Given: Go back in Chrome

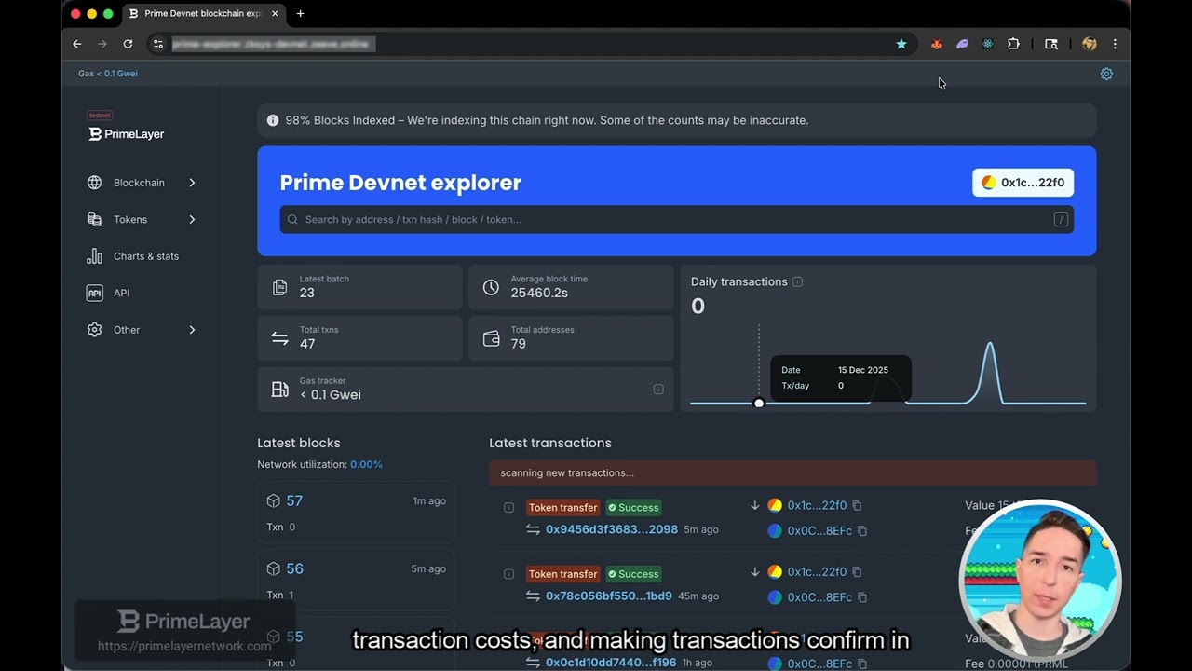Looking at the screenshot, I should [x=77, y=44].
